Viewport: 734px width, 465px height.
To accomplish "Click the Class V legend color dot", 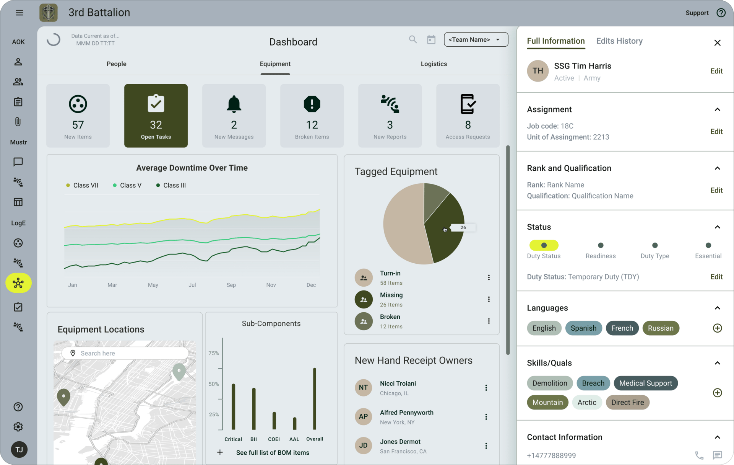I will pos(115,185).
